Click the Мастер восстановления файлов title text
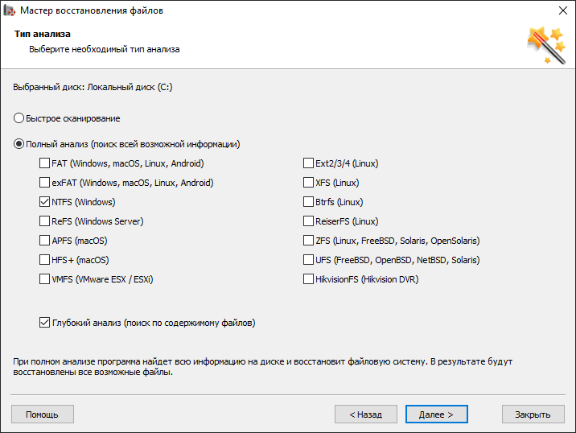The image size is (576, 433). [92, 10]
